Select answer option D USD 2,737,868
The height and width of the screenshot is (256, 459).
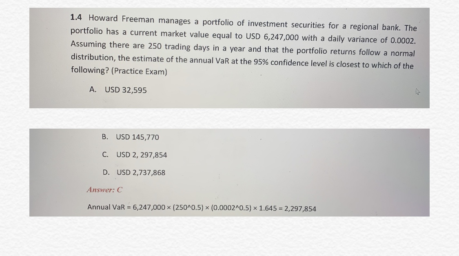pos(134,173)
